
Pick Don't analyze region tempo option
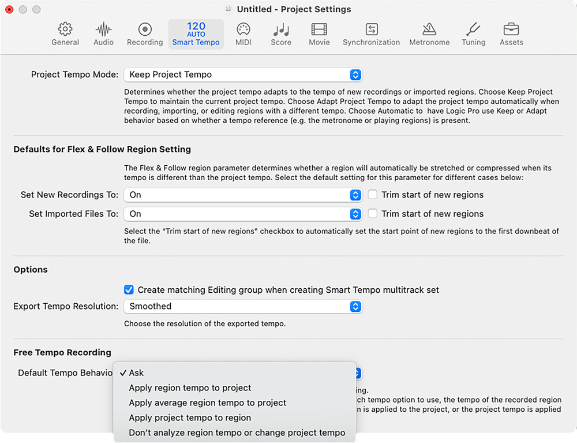click(237, 433)
